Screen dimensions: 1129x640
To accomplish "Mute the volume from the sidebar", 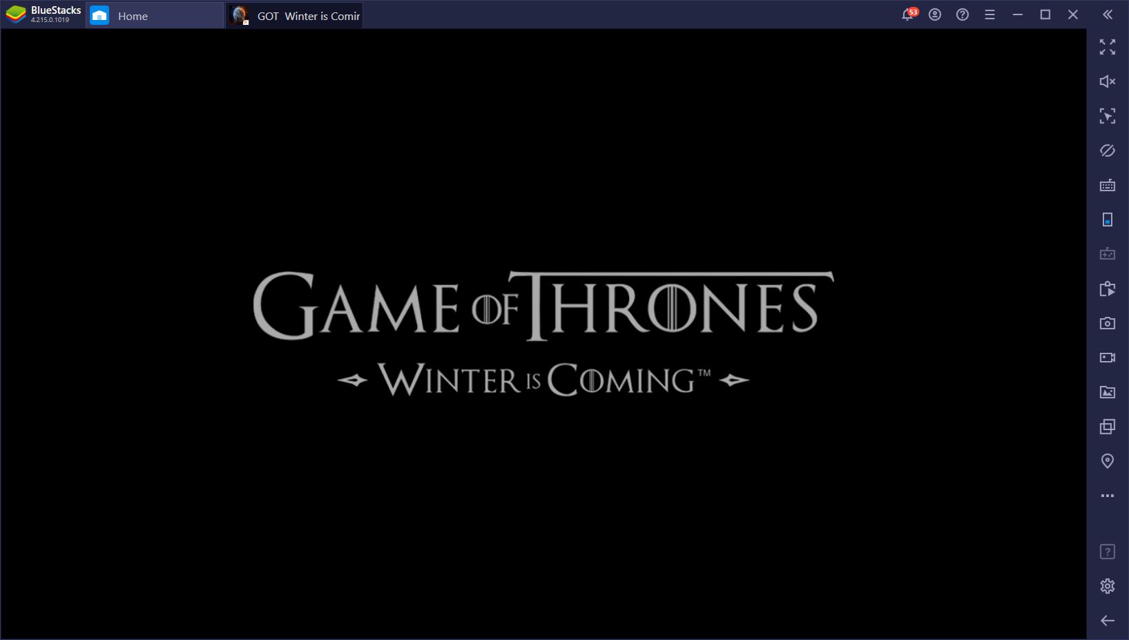I will pyautogui.click(x=1108, y=81).
